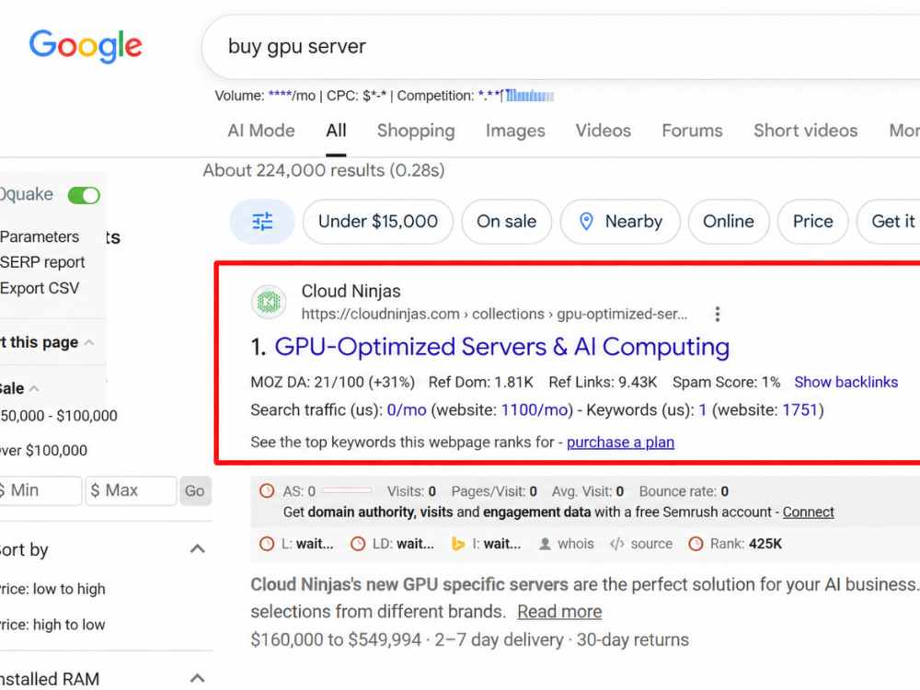Select the $50,000 - $100,000 price range

click(59, 416)
